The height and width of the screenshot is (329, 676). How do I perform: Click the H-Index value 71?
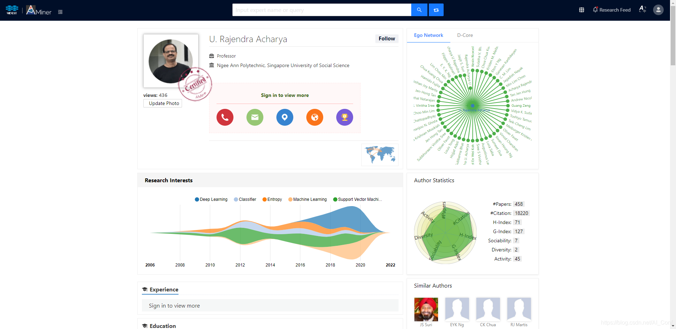pyautogui.click(x=517, y=222)
